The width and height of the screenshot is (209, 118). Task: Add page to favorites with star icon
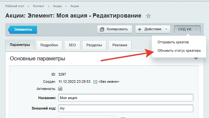pyautogui.click(x=148, y=16)
